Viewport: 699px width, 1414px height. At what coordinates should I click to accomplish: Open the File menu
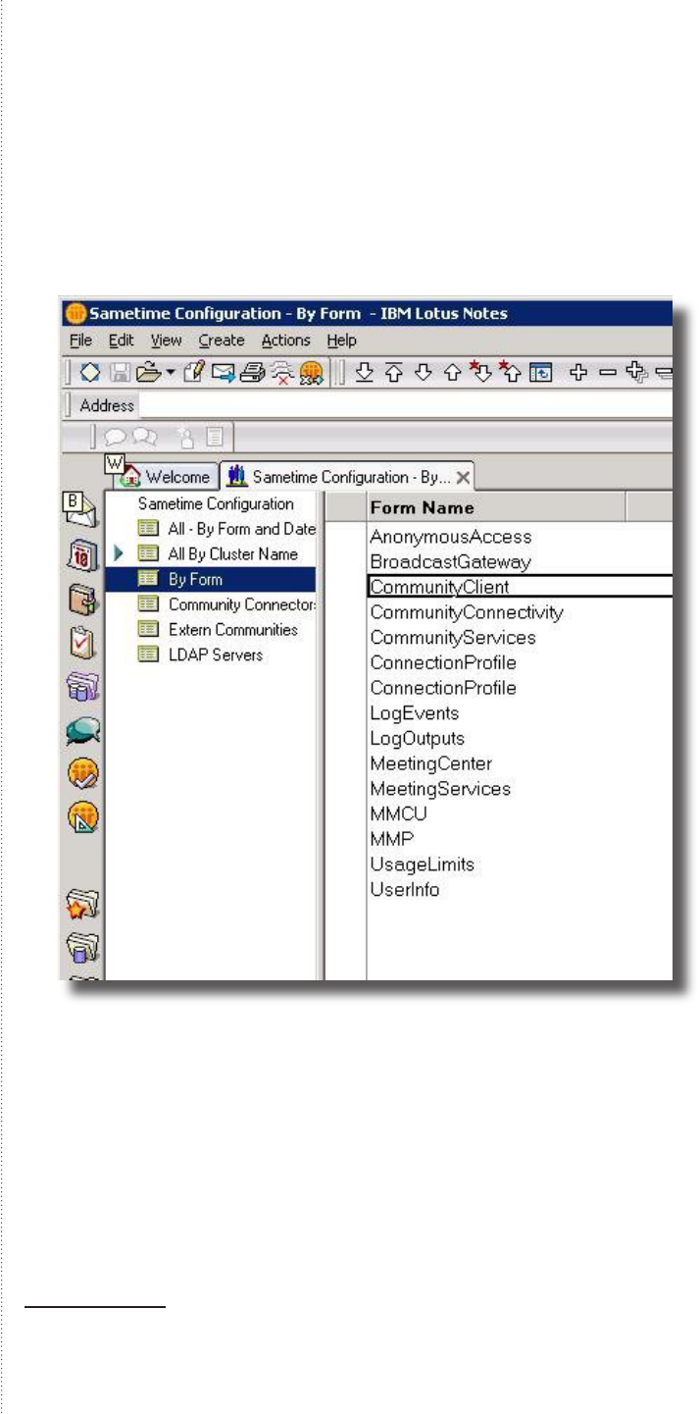tap(80, 340)
